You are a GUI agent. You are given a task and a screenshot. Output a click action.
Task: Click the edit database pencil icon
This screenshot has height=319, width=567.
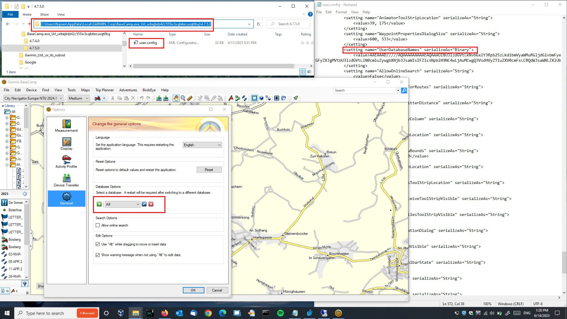[144, 204]
